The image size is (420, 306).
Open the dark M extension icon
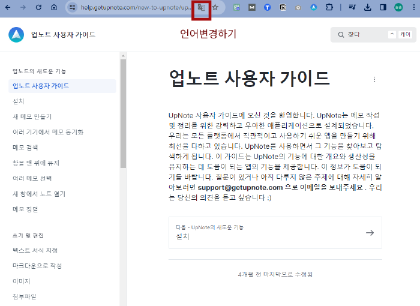[252, 8]
